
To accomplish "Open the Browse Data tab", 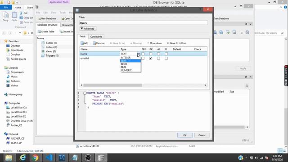I will tap(67, 25).
